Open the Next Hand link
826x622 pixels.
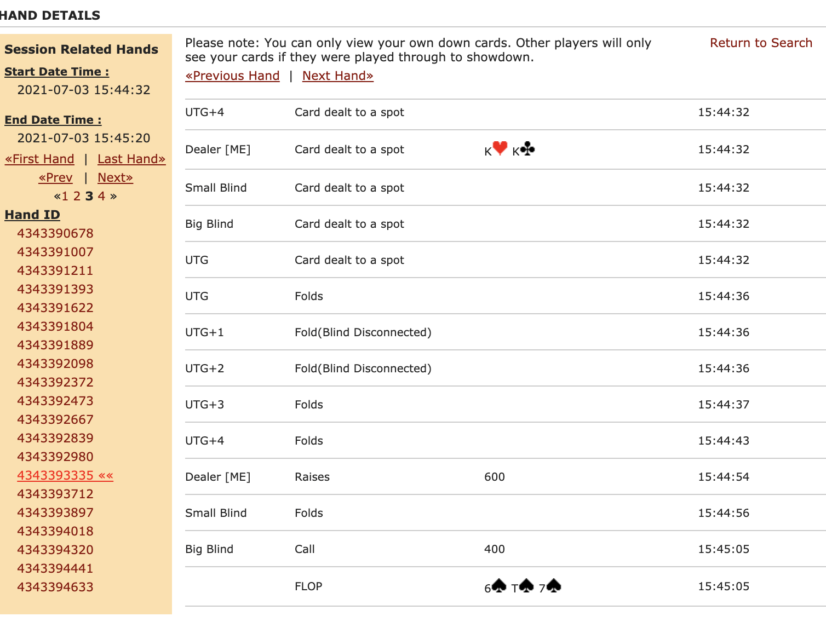(x=338, y=76)
